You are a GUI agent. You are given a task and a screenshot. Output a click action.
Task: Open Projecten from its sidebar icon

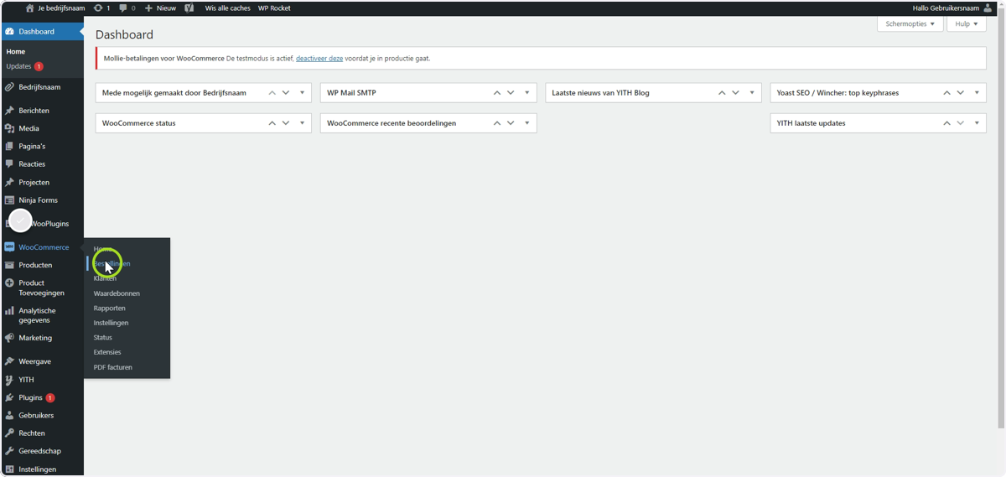pyautogui.click(x=9, y=182)
